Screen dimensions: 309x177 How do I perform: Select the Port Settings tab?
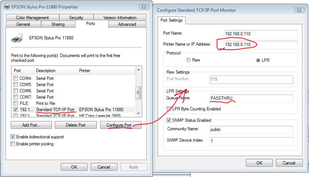point(172,20)
